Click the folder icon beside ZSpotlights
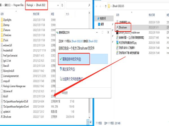169x126 pixels. point(2,20)
